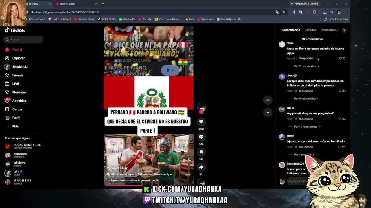Reply to Milton's comment via Responder
Image resolution: width=371 pixels, height=208 pixels.
(306, 147)
